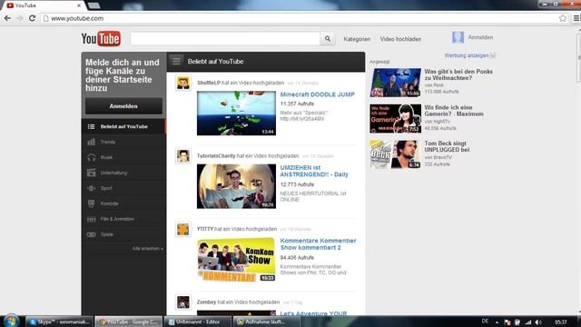The height and width of the screenshot is (327, 581).
Task: Click the volume speaker tray icon
Action: click(x=538, y=322)
